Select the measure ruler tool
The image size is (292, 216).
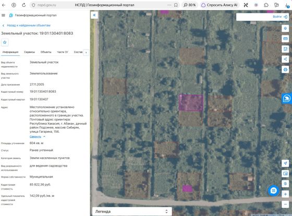click(285, 39)
